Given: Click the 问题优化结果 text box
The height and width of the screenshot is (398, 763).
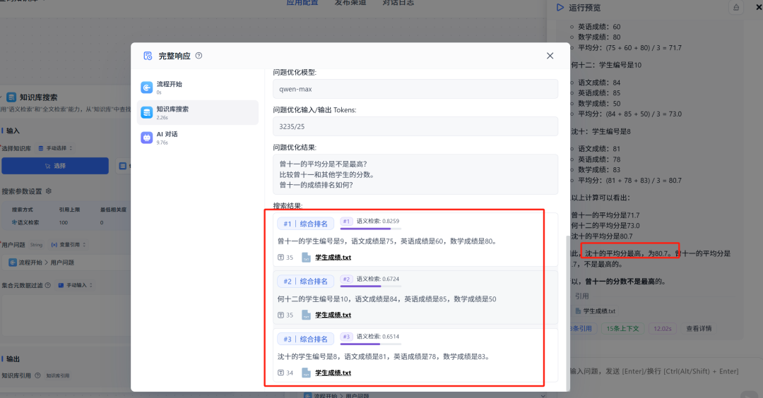Looking at the screenshot, I should click(415, 174).
